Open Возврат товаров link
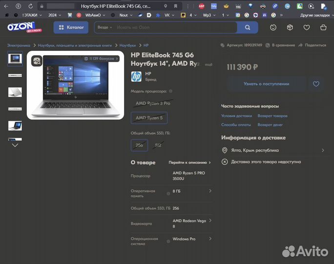 pyautogui.click(x=272, y=116)
